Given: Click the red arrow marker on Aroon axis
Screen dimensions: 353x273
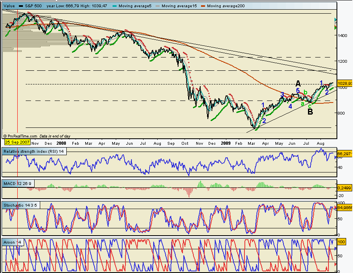Looking at the screenshot, I should tap(336, 264).
